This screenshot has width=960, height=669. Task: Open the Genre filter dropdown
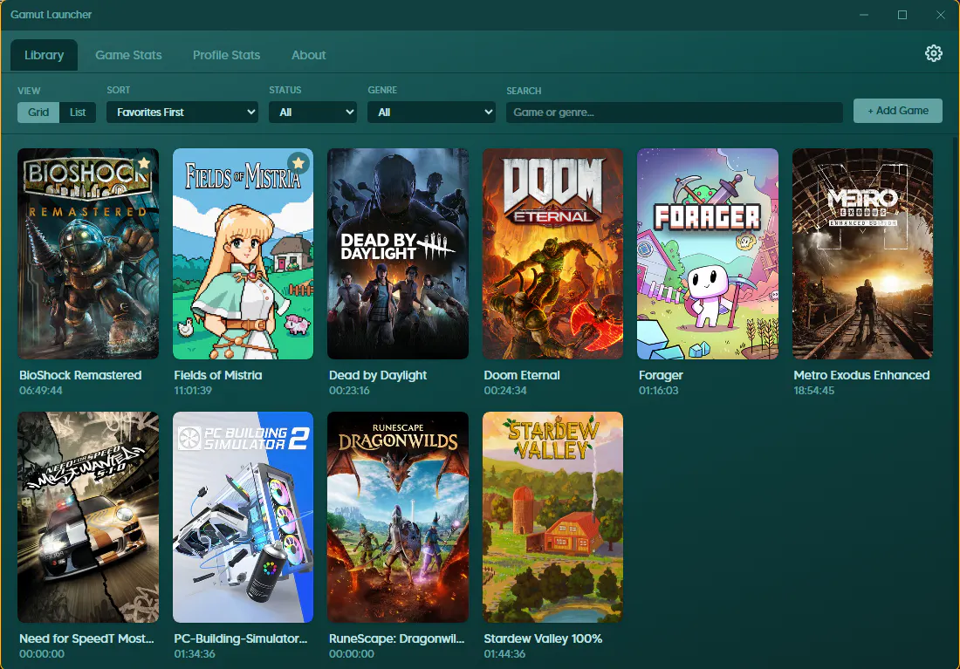tap(432, 112)
